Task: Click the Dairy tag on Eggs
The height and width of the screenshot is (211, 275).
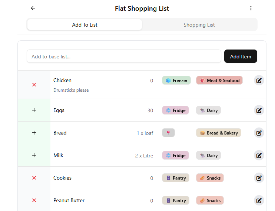Action: pos(208,110)
